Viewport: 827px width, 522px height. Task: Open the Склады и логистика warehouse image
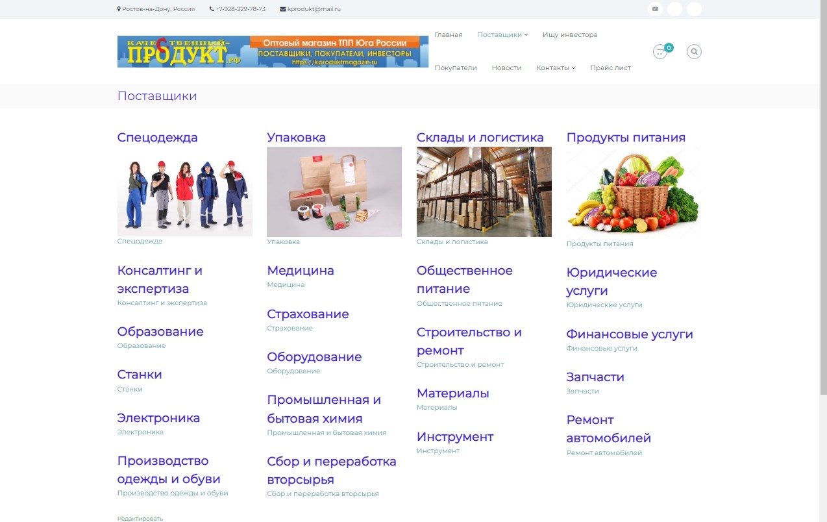[x=484, y=192]
